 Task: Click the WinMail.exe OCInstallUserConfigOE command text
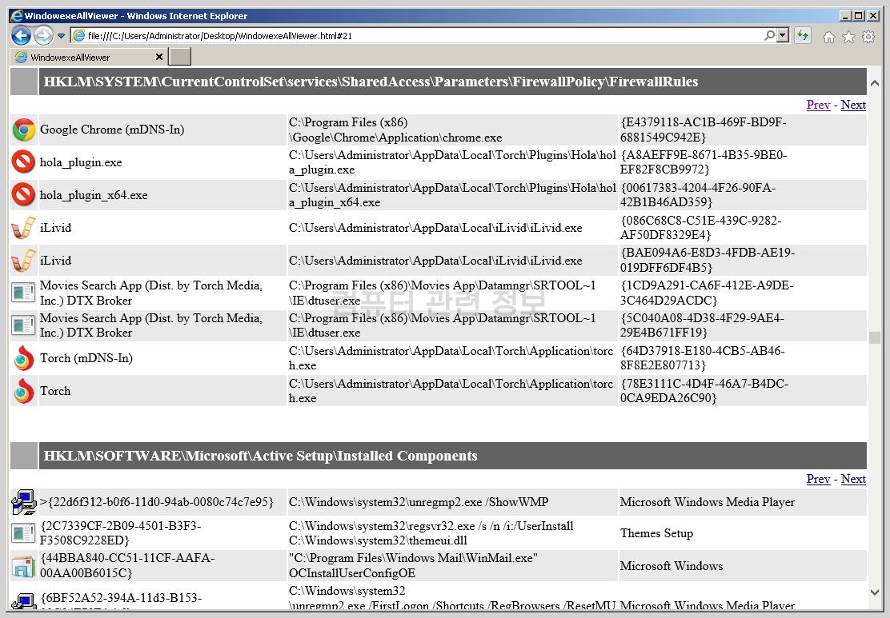click(x=413, y=566)
